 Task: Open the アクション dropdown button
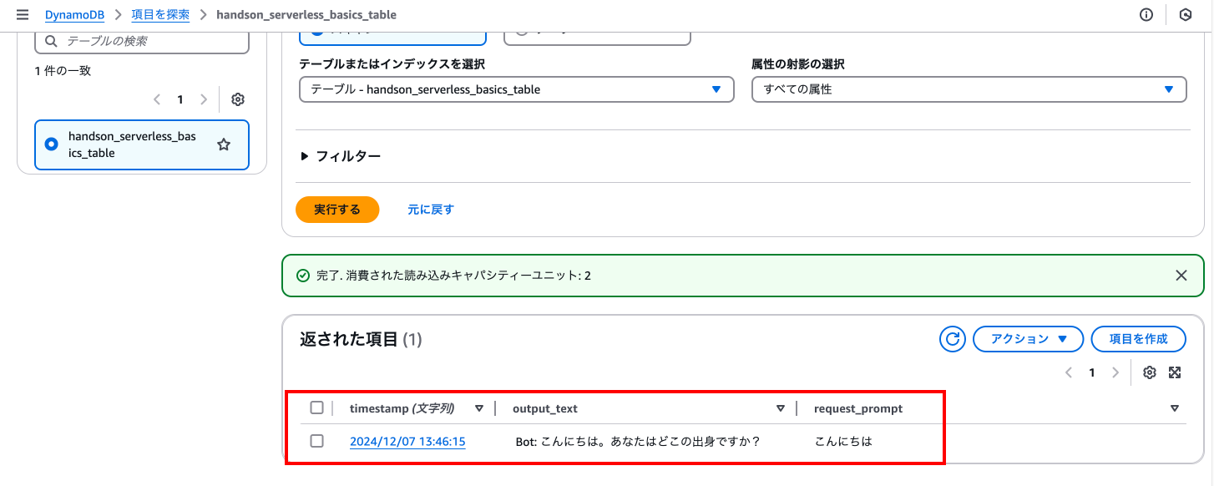tap(1028, 339)
